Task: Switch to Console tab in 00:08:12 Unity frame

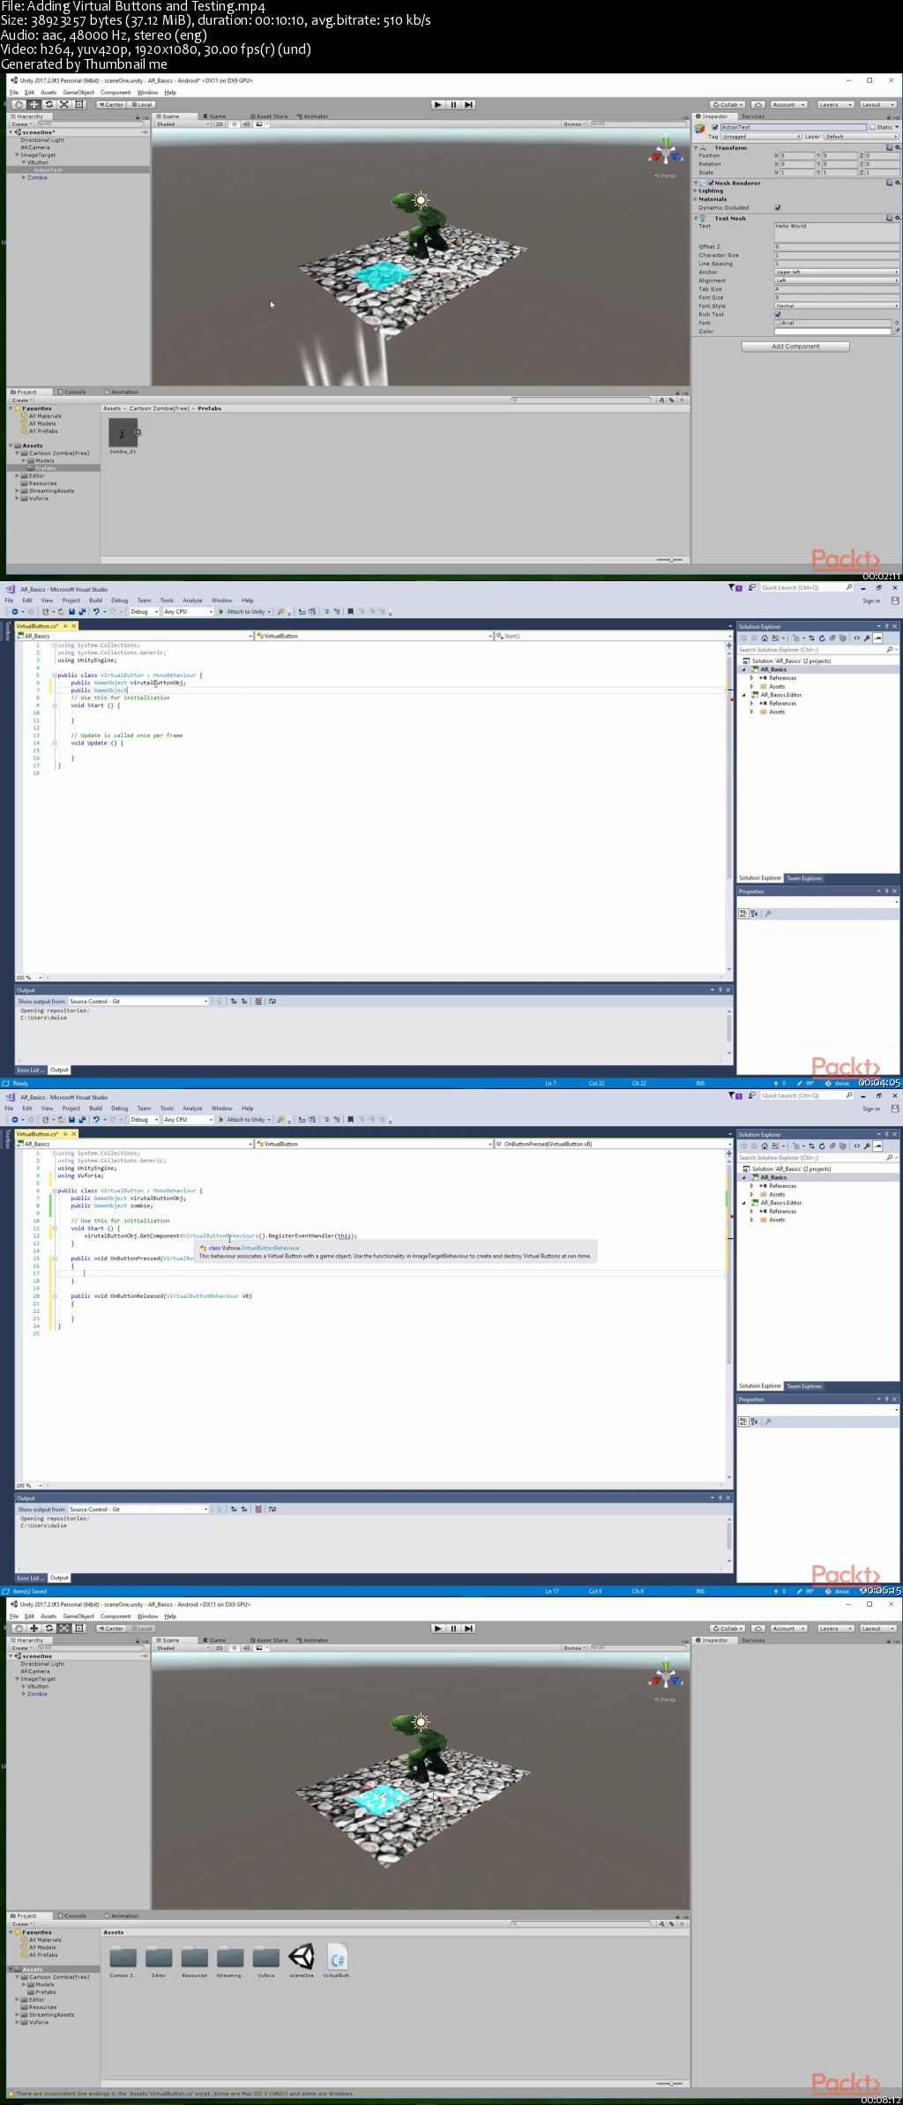Action: (73, 1915)
